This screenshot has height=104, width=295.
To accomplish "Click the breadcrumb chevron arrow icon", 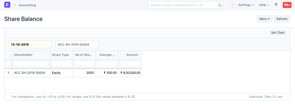I will pos(15,5).
